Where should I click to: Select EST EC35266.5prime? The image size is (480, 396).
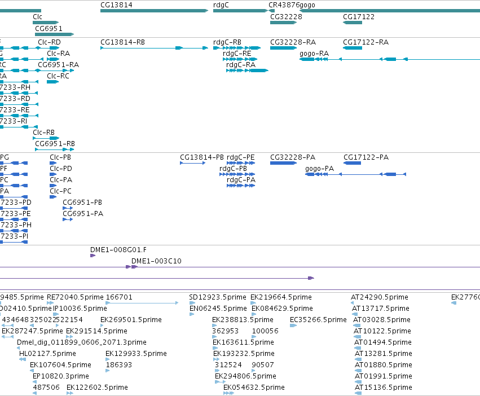click(x=293, y=325)
